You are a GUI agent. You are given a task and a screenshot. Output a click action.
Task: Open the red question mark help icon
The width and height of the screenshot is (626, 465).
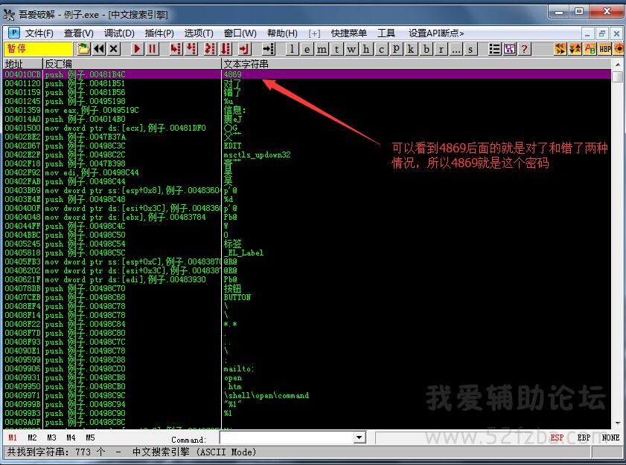[x=525, y=49]
